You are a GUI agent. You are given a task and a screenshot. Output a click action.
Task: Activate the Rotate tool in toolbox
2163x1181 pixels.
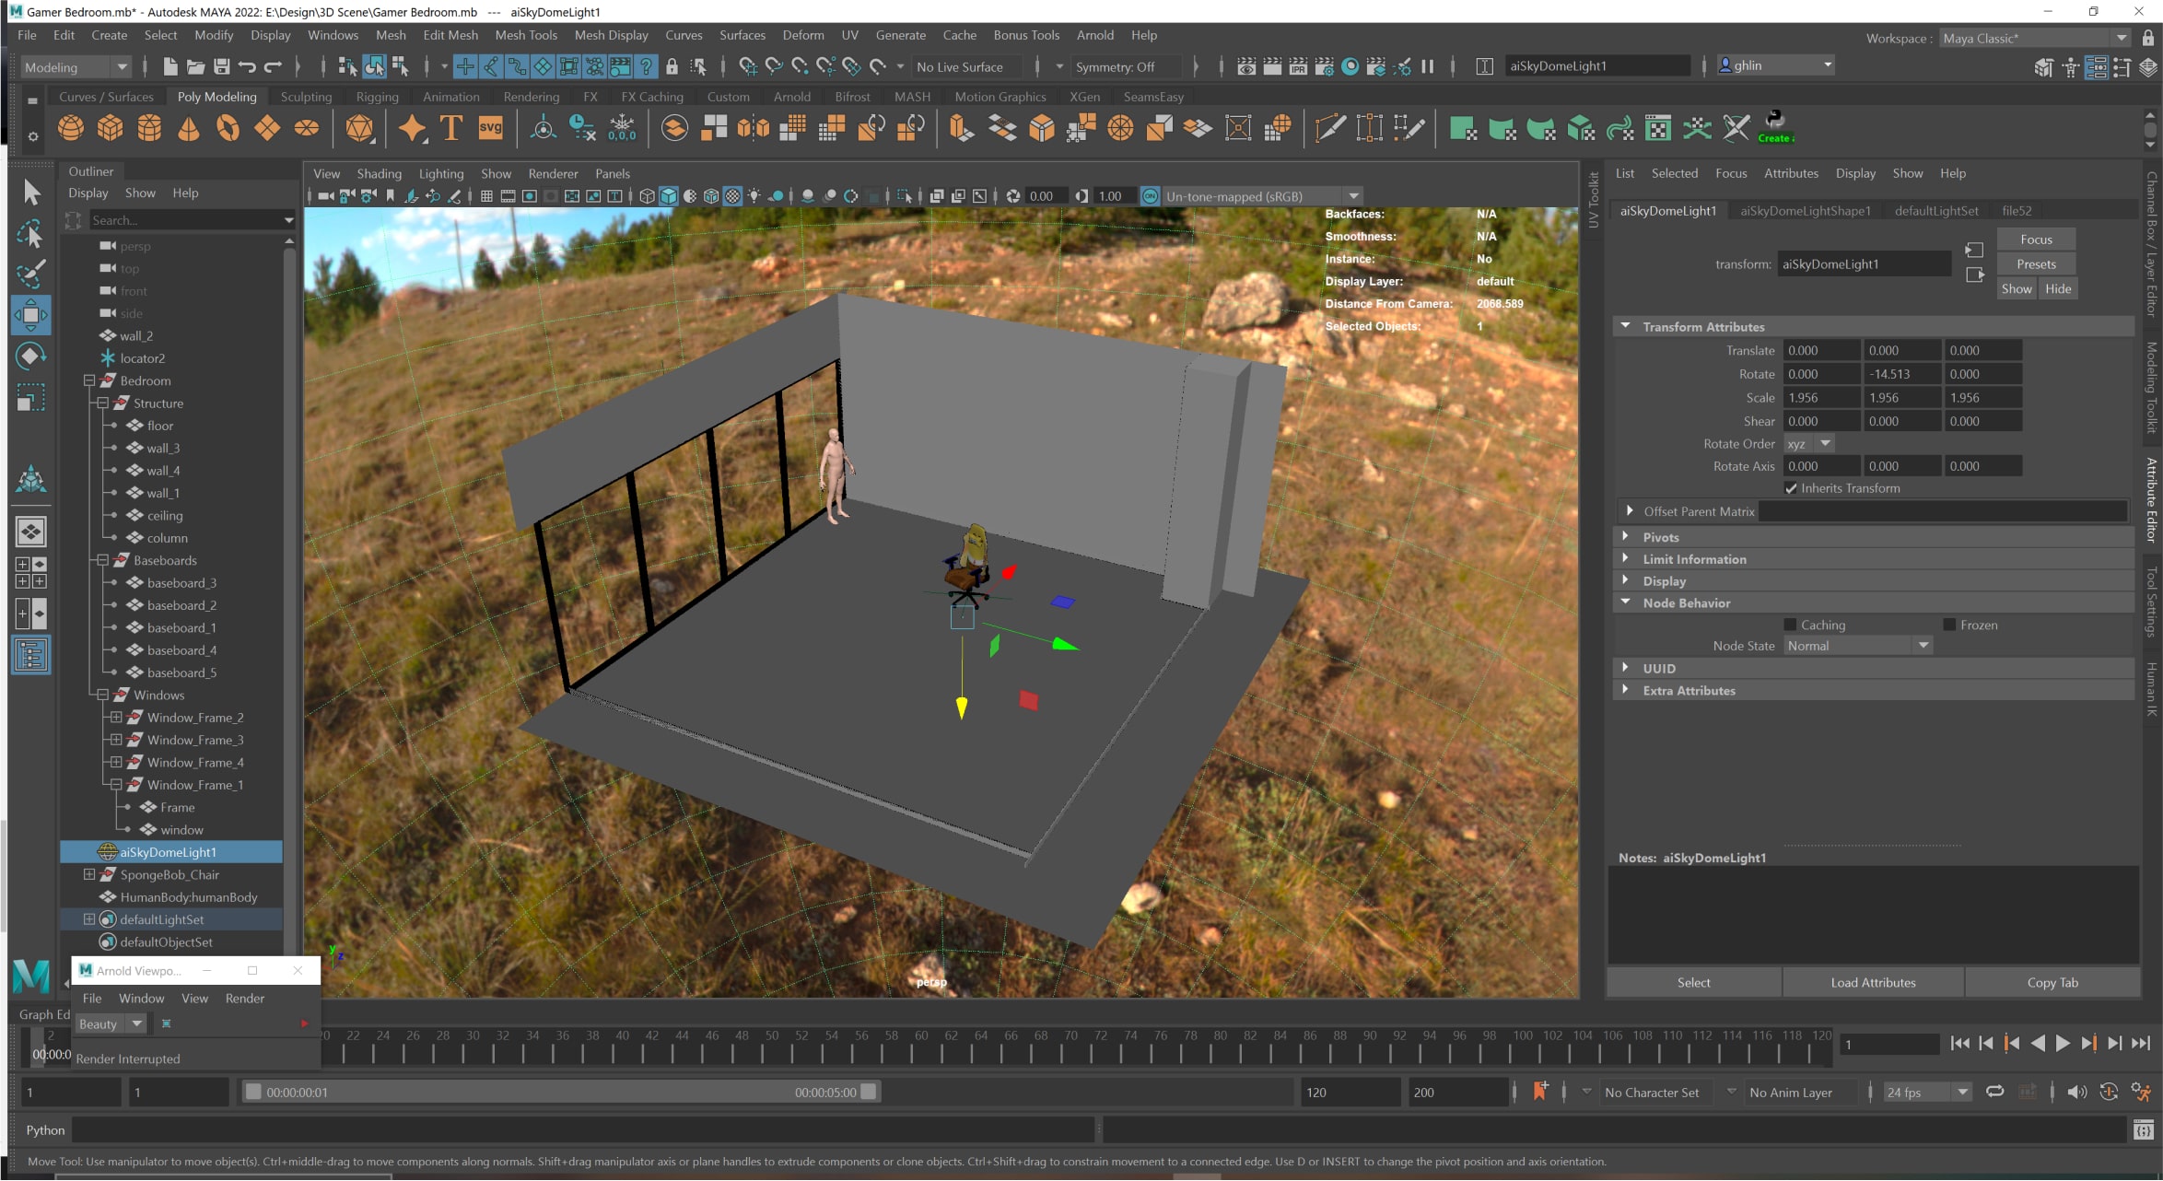pos(30,357)
